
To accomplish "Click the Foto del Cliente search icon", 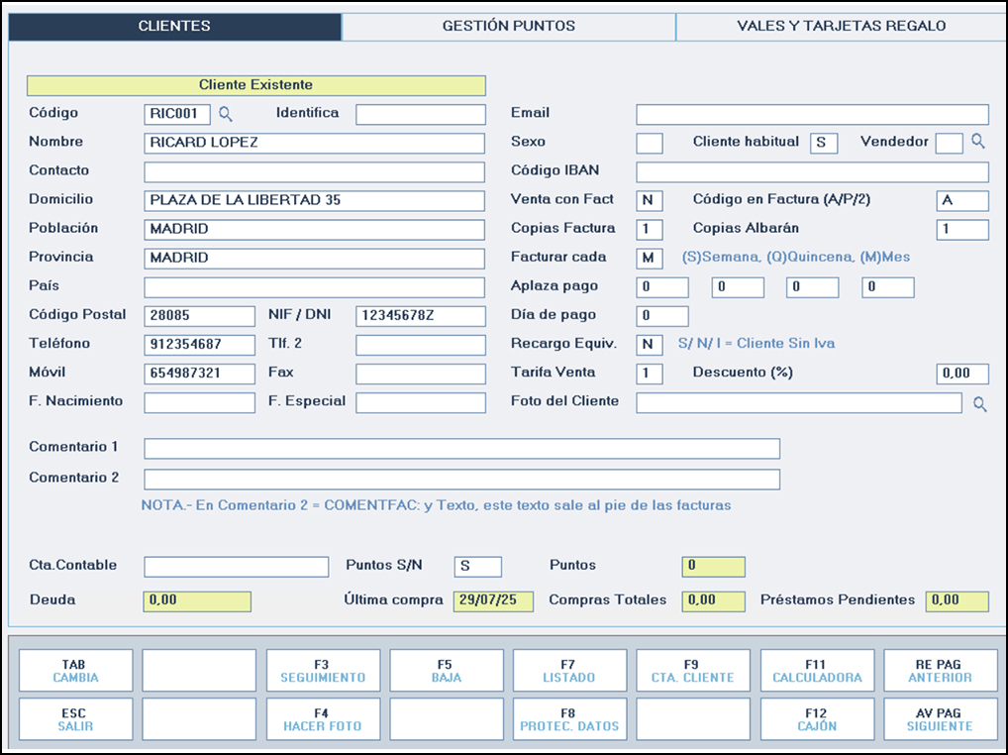I will (979, 403).
